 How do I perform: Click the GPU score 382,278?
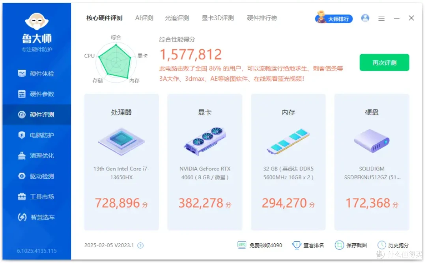pos(201,203)
